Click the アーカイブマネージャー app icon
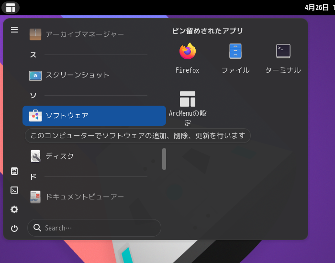Screen dimensions: 335x263 (35, 34)
